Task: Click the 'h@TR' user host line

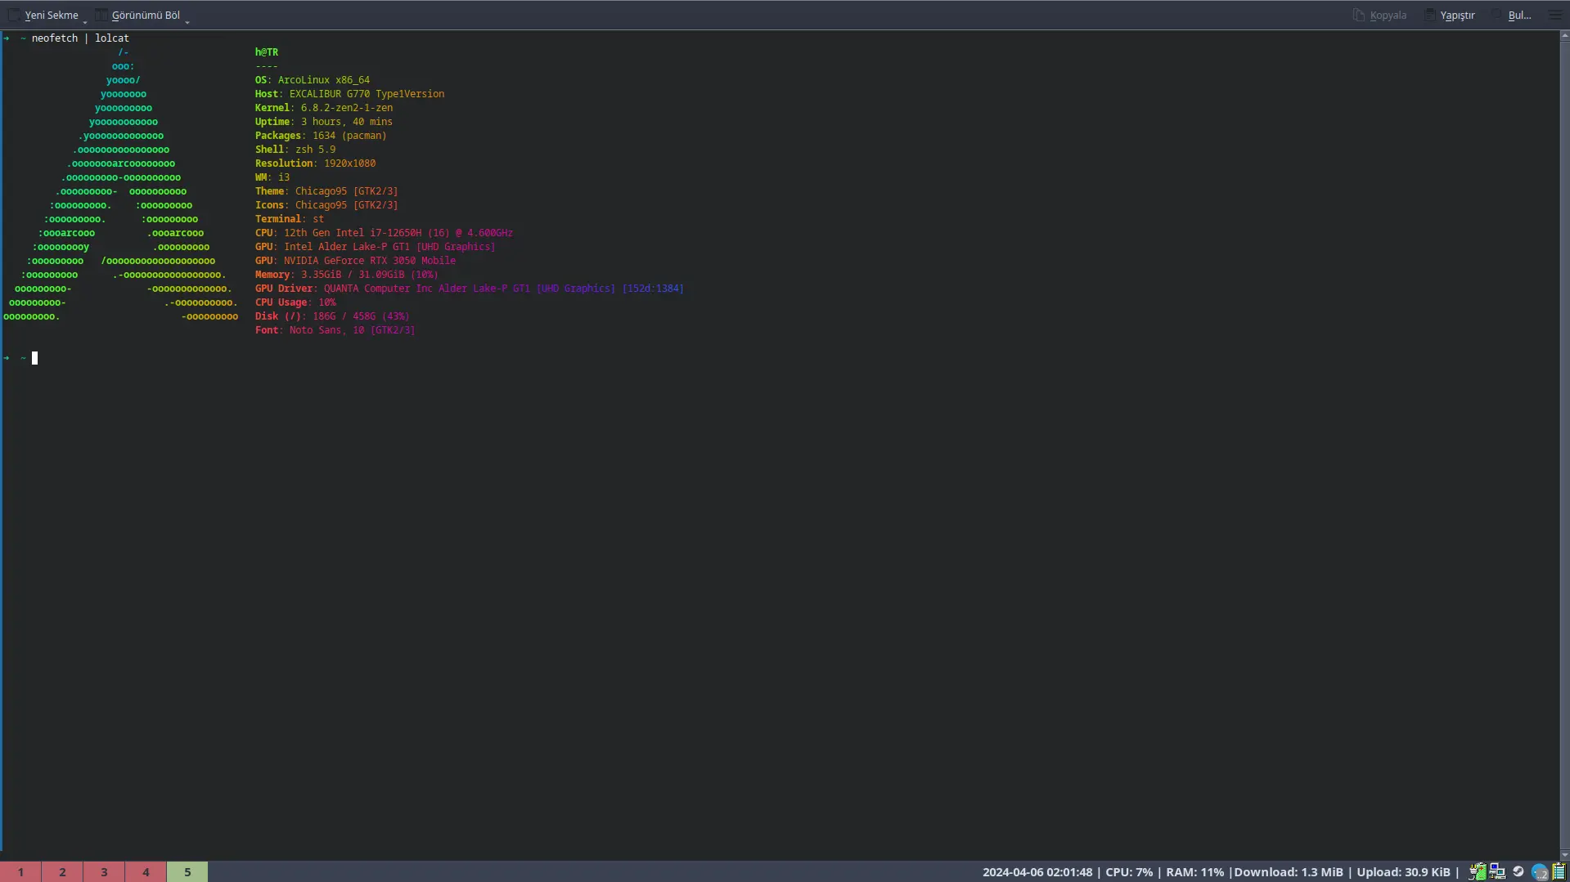Action: pos(267,52)
